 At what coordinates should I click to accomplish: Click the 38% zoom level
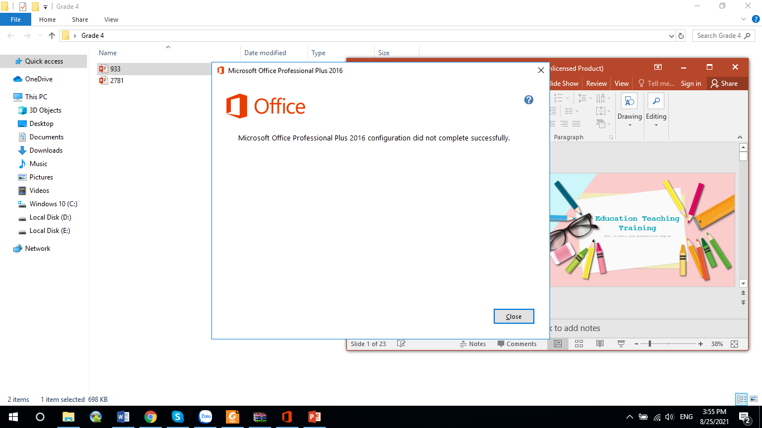tap(717, 344)
